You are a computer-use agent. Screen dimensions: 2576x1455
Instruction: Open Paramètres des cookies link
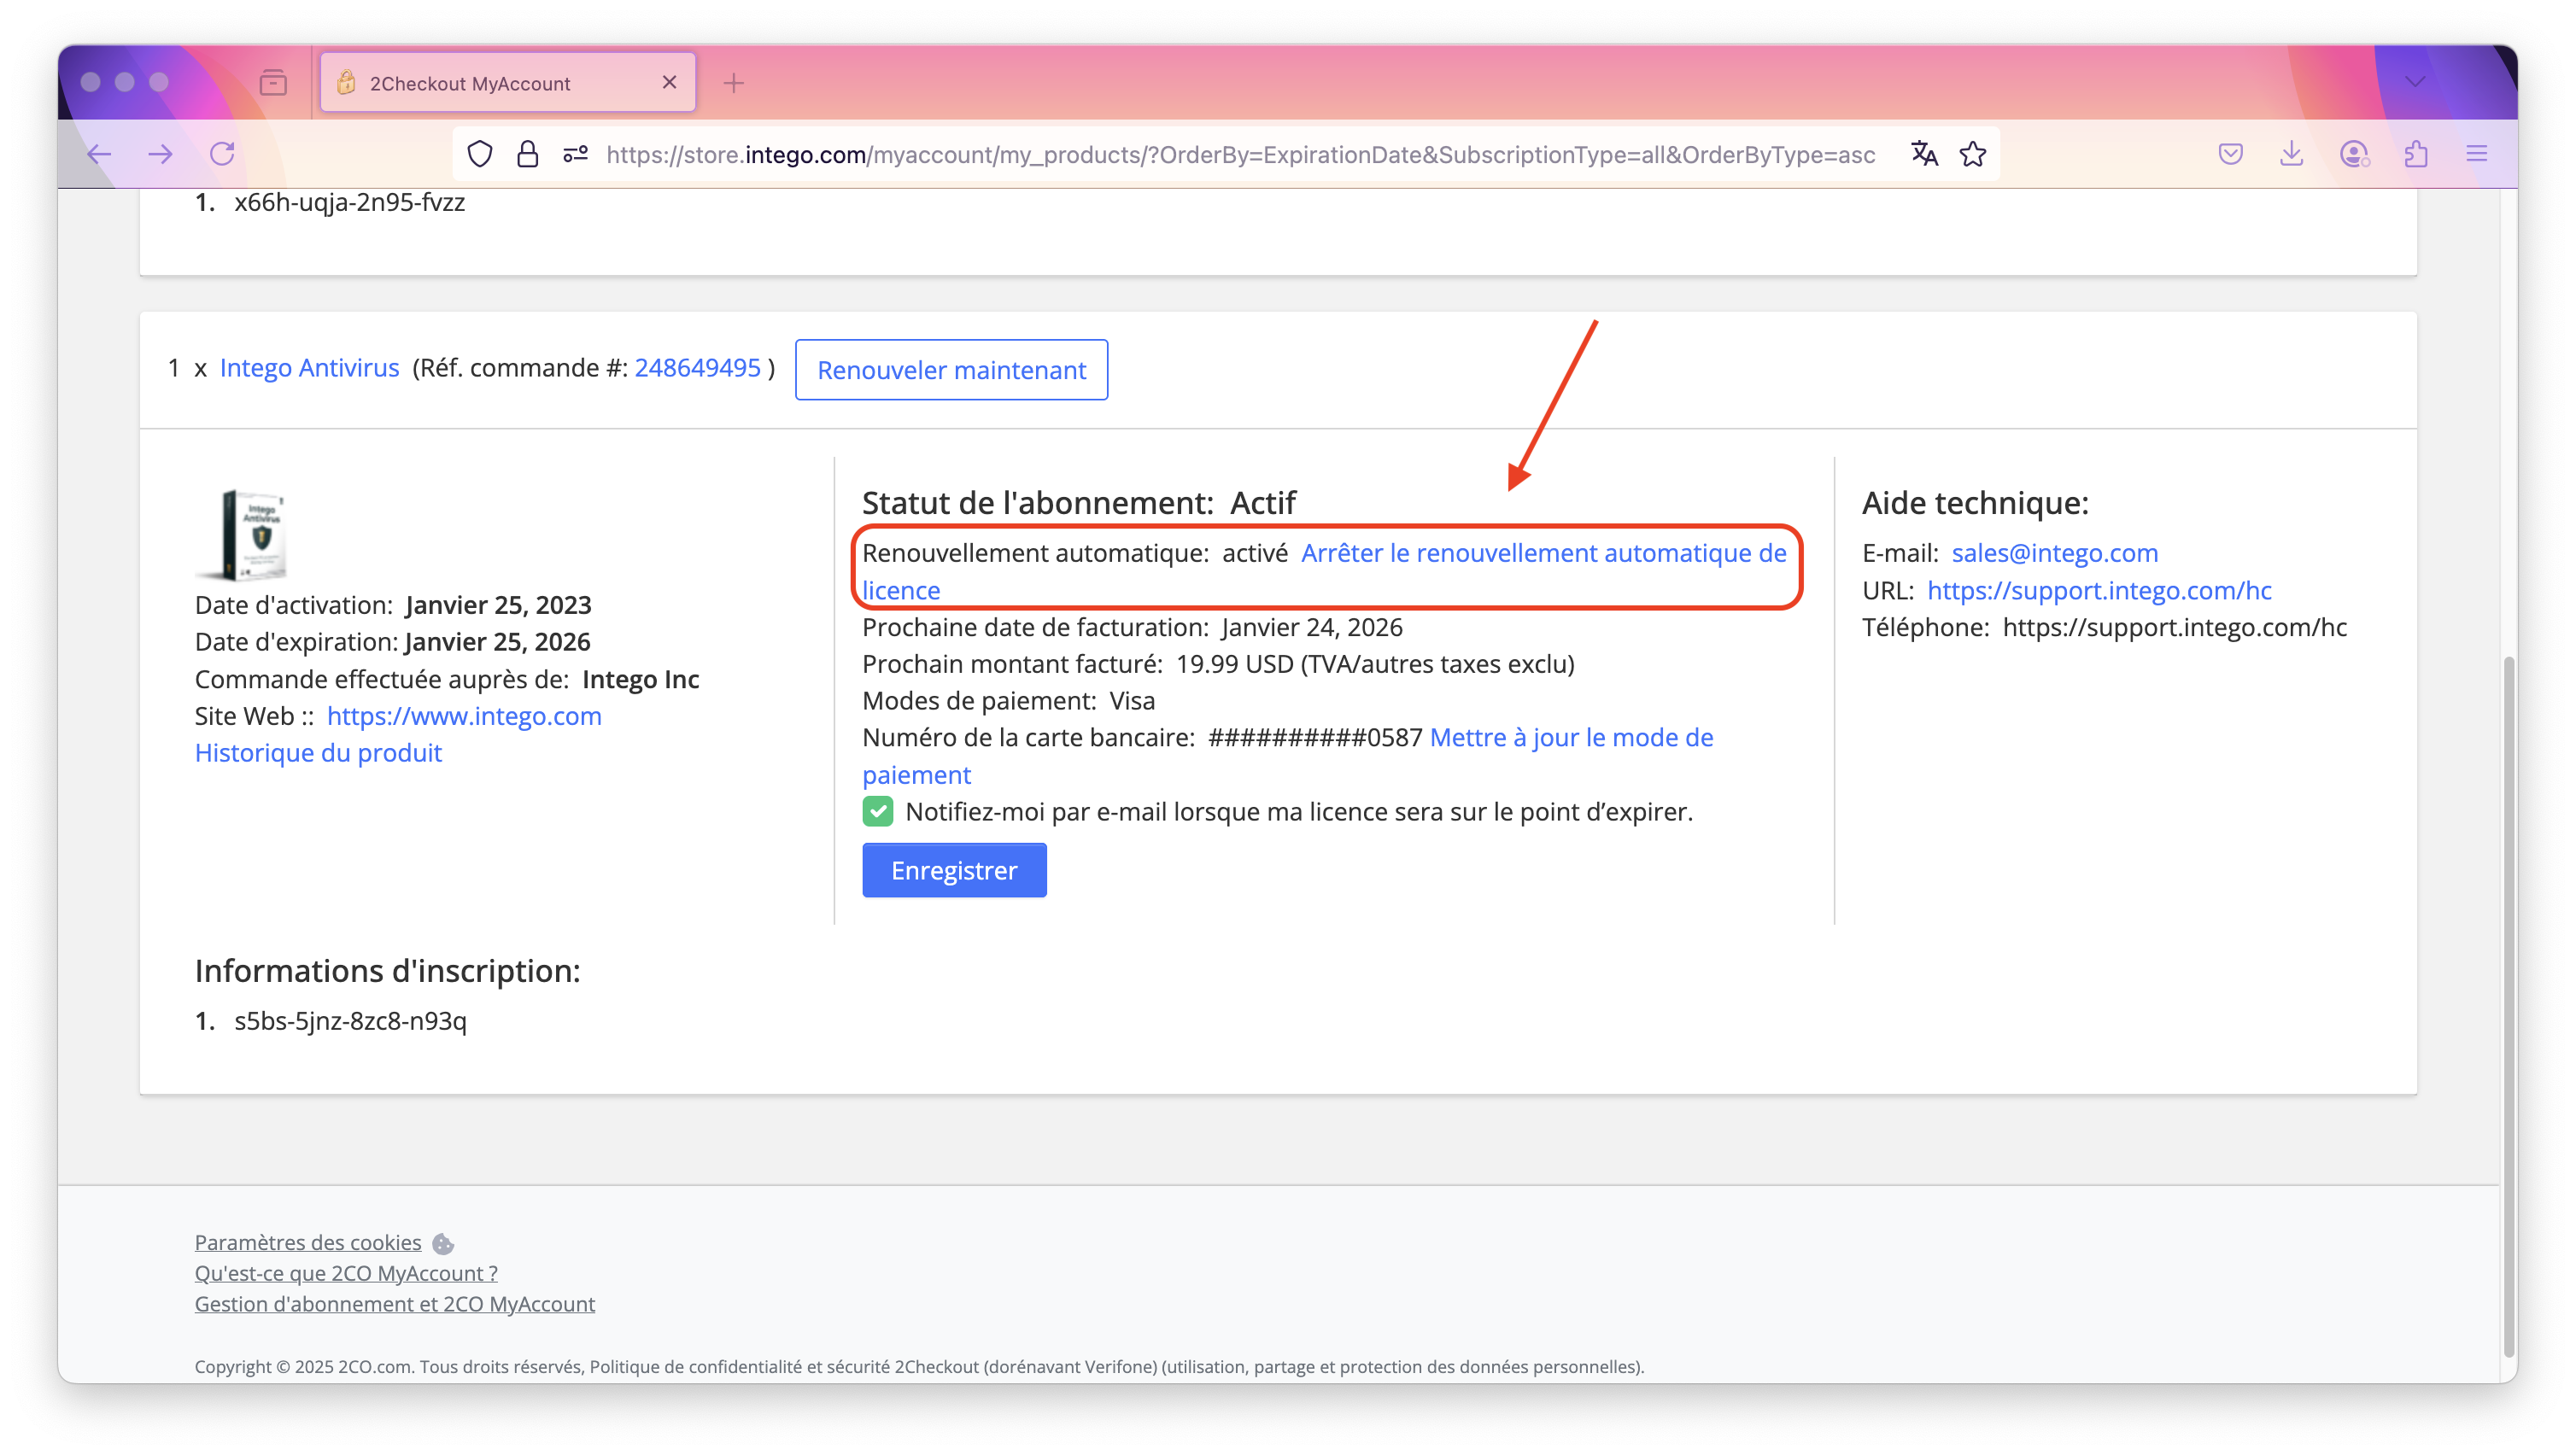point(308,1242)
